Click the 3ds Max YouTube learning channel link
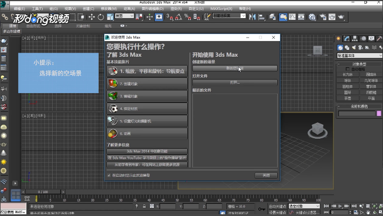This screenshot has height=216, width=383. 147,158
